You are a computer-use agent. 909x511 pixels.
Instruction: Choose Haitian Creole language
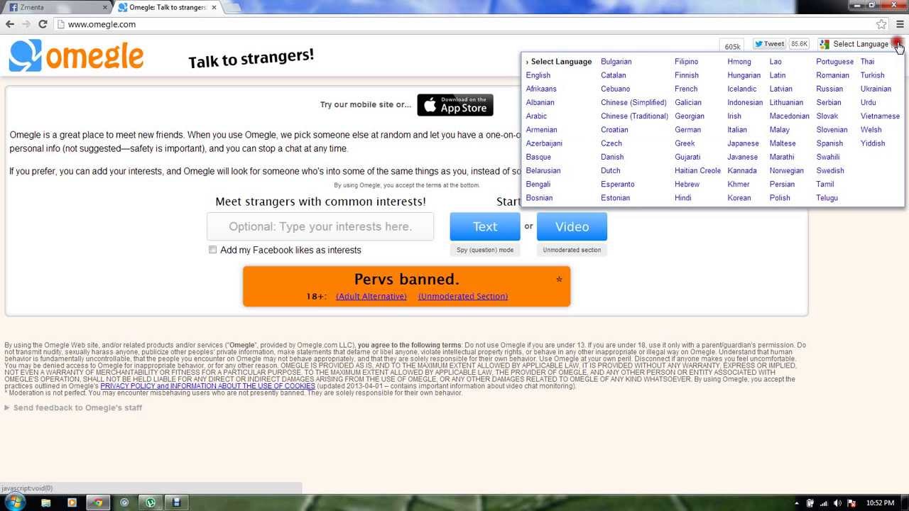[x=697, y=171]
